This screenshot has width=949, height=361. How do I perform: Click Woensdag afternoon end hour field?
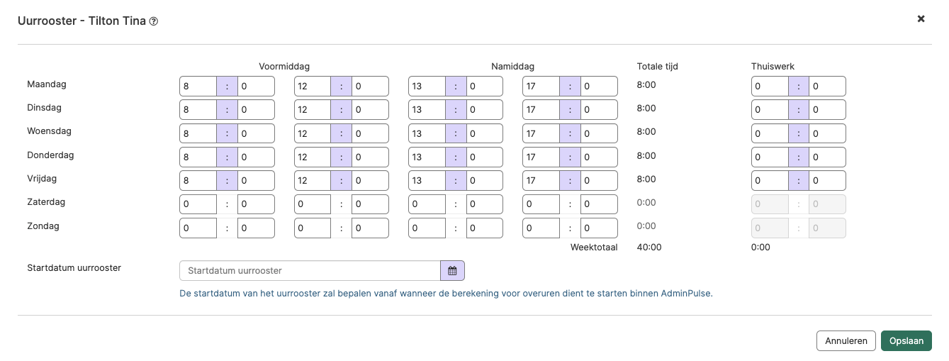[541, 133]
